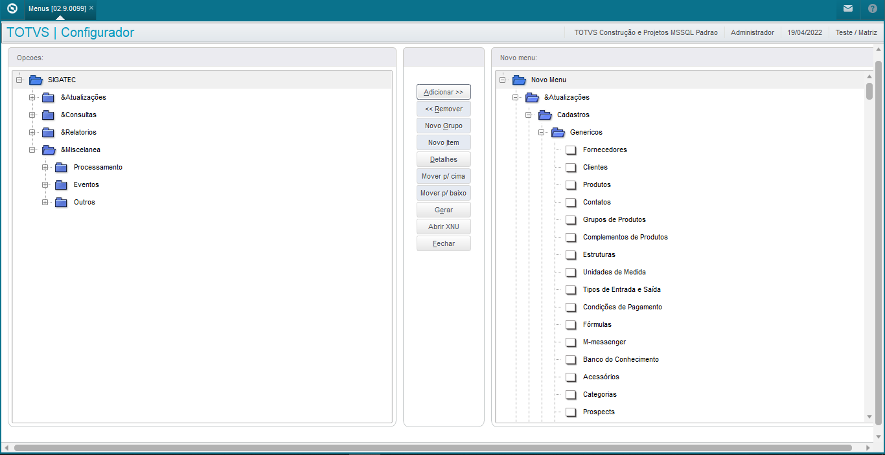Viewport: 885px width, 455px height.
Task: Click the Cadastros folder icon
Action: tap(545, 115)
